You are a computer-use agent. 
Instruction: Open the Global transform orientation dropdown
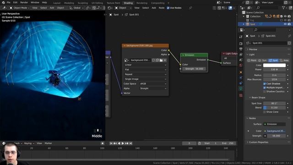[x=76, y=8]
